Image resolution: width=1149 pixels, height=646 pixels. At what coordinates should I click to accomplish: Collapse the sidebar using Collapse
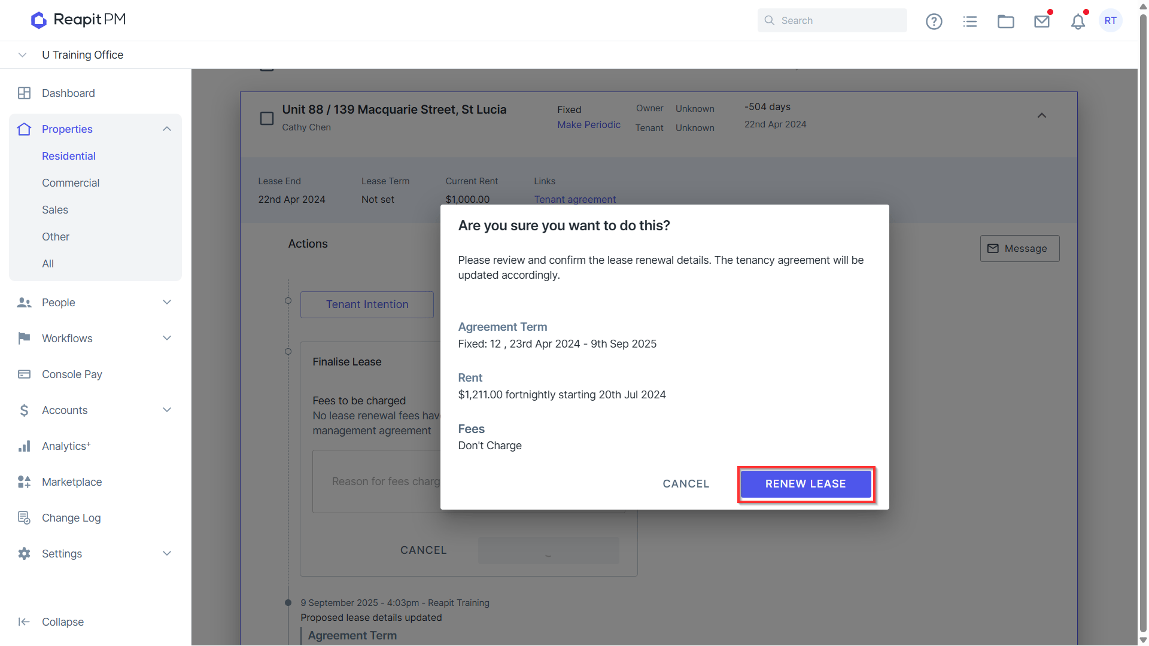(51, 621)
